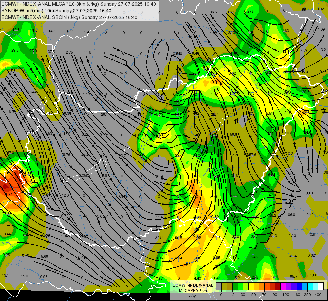Click the map value 0.0593
Image resolution: width=328 pixels, height=301 pixels.
pyautogui.click(x=84, y=175)
